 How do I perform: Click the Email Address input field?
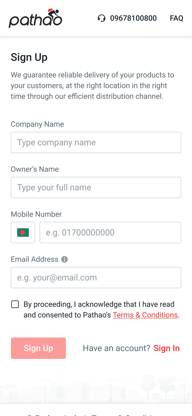(96, 277)
